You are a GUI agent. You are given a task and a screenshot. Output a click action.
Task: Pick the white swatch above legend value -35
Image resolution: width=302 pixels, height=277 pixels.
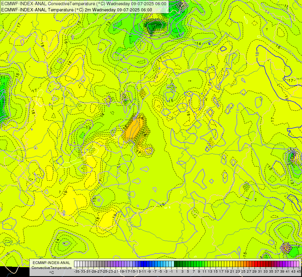click(76, 264)
